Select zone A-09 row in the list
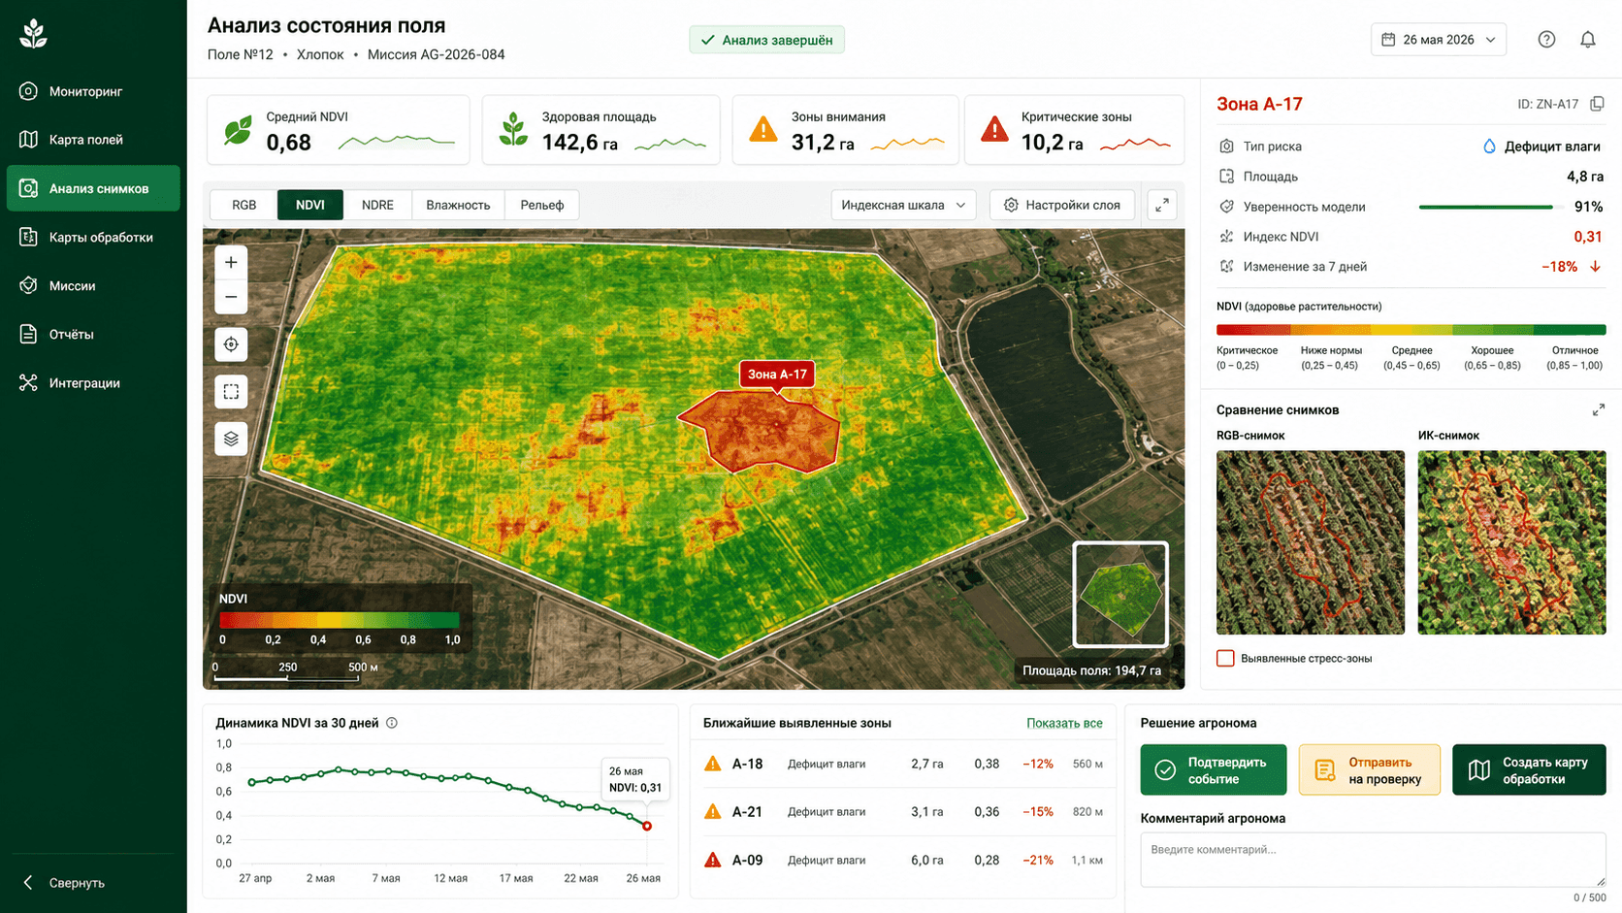The width and height of the screenshot is (1622, 913). coord(903,860)
